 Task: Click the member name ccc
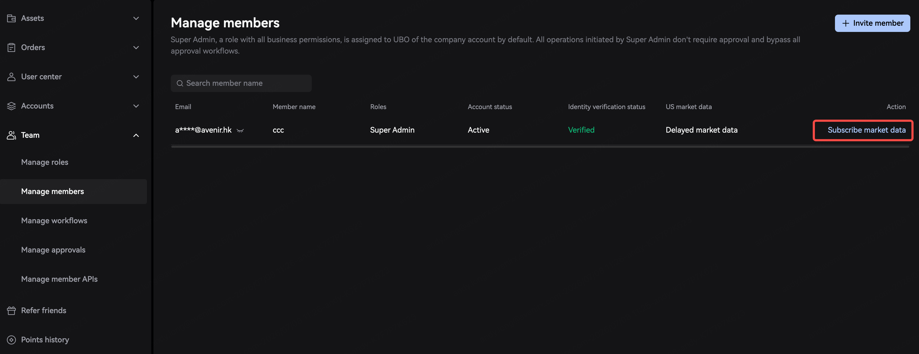click(278, 130)
